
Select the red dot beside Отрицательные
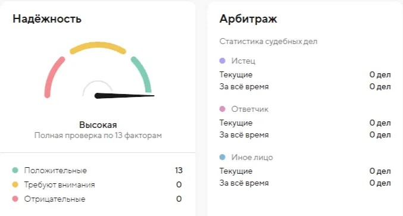(15, 199)
